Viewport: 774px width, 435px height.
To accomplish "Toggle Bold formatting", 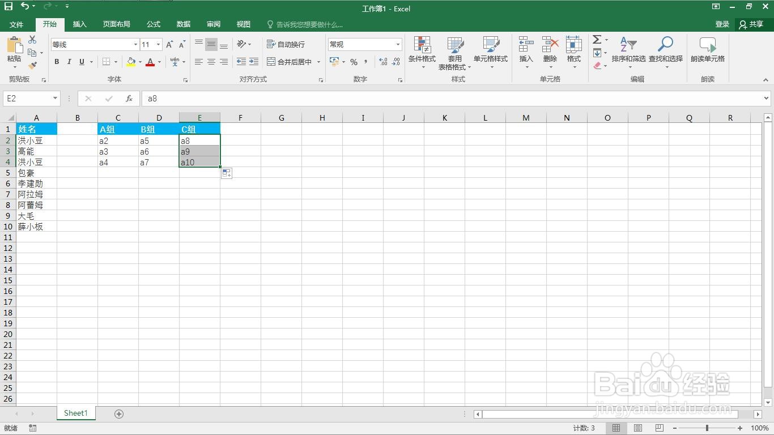I will (x=57, y=62).
